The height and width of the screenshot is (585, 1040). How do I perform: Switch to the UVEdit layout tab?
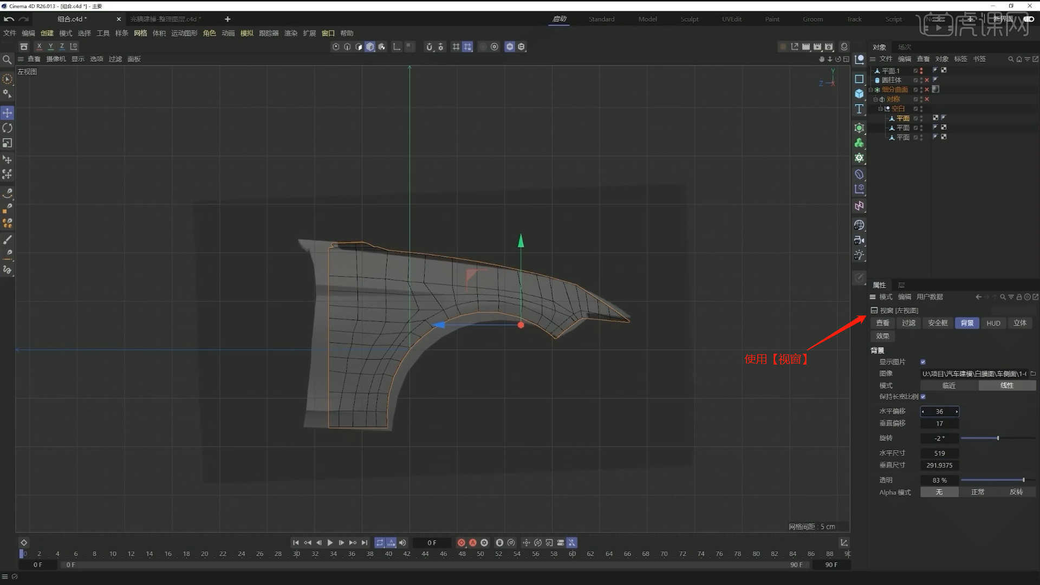(732, 19)
